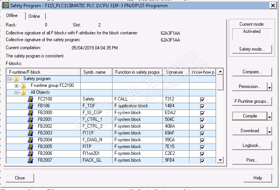
Task: Click the F_DIAG_N symbolic name cell
Action: pos(97,140)
